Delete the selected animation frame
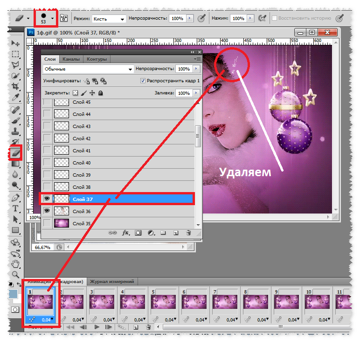This screenshot has width=360, height=343. pyautogui.click(x=149, y=327)
